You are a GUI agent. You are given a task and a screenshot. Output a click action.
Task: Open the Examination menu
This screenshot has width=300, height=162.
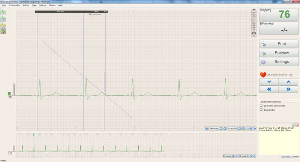click(x=15, y=6)
